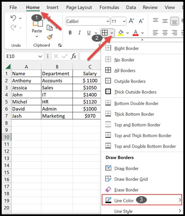
Task: Apply All Borders option
Action: point(142,71)
